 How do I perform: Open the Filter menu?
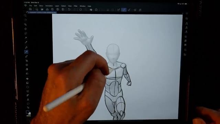click(x=76, y=6)
